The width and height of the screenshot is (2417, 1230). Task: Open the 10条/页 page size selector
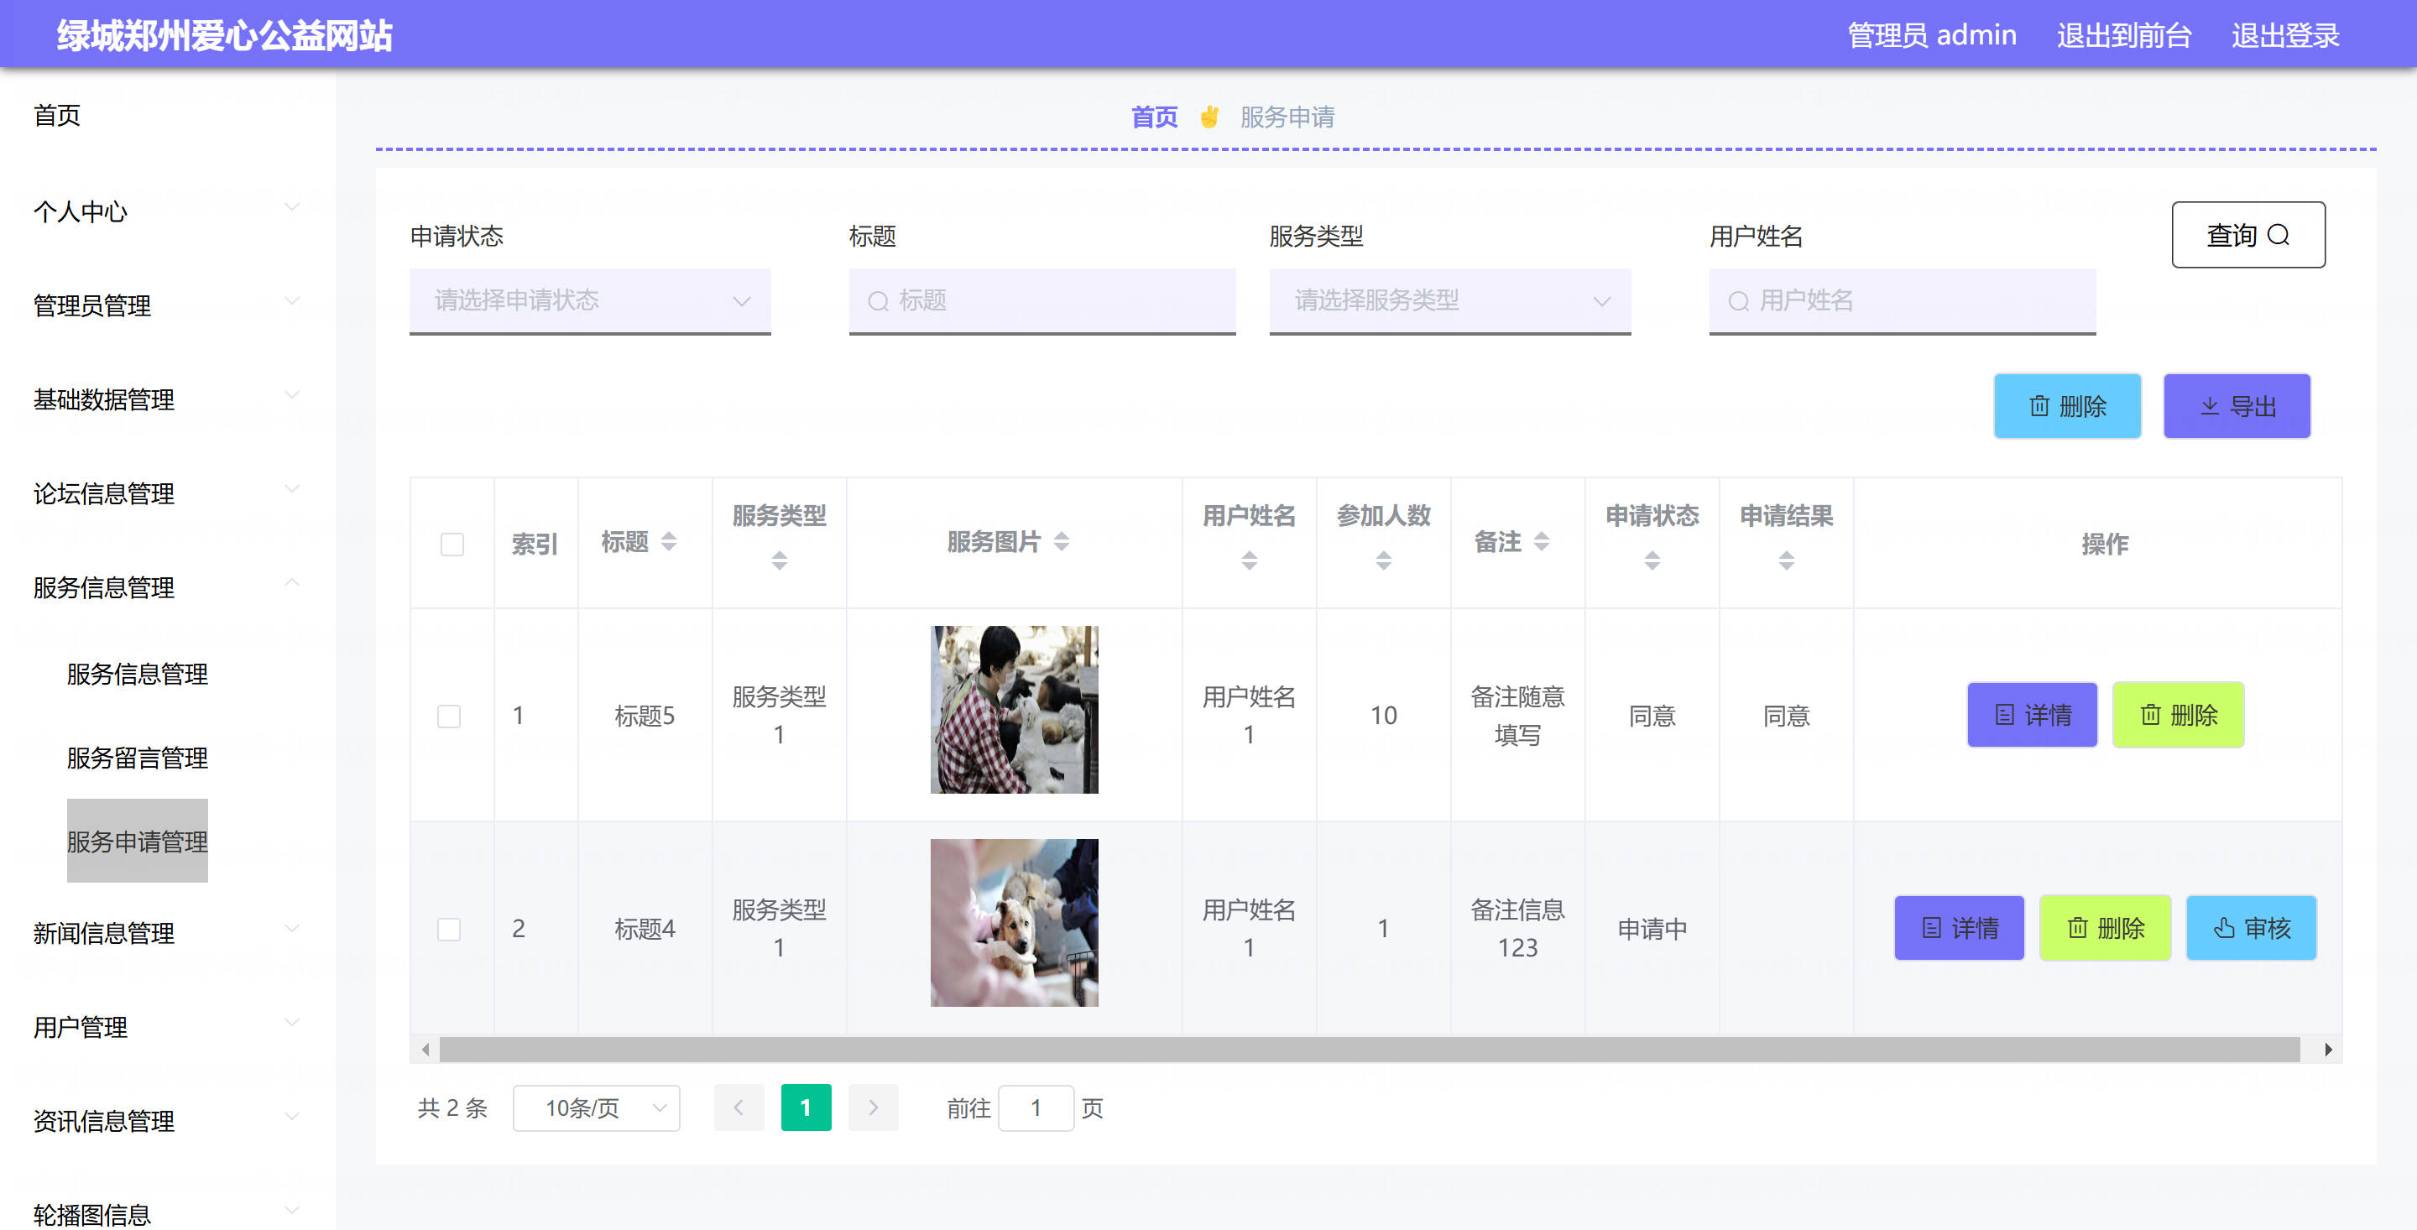point(596,1108)
